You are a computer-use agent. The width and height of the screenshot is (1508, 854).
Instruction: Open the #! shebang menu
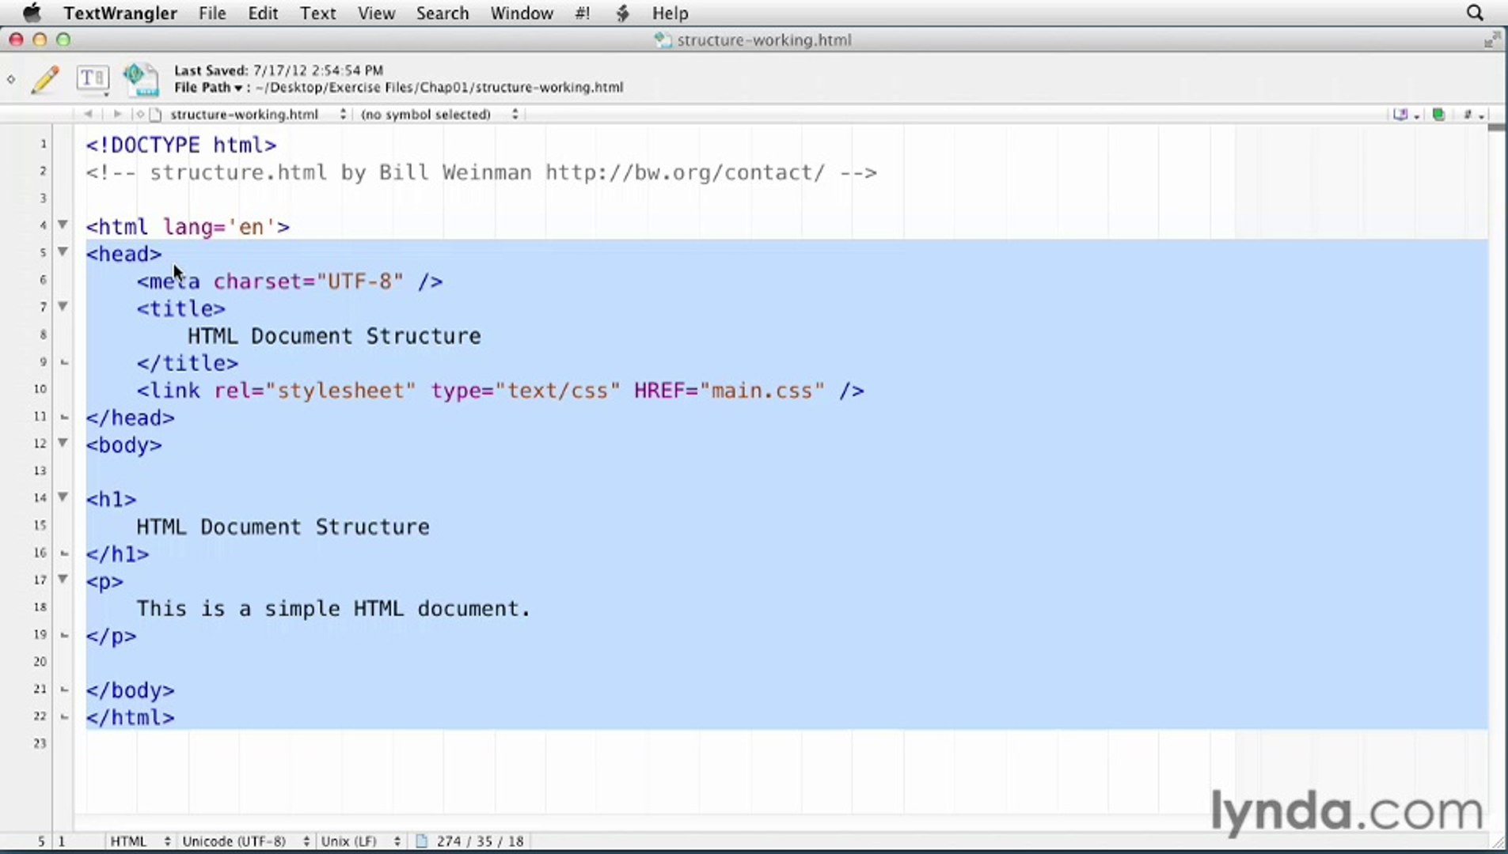point(583,13)
